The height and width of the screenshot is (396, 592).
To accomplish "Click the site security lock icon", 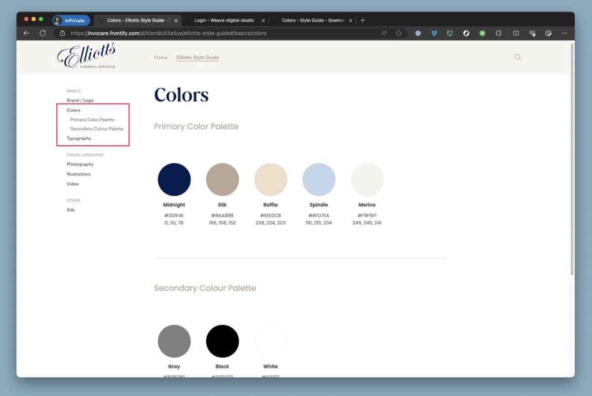I will pos(63,33).
